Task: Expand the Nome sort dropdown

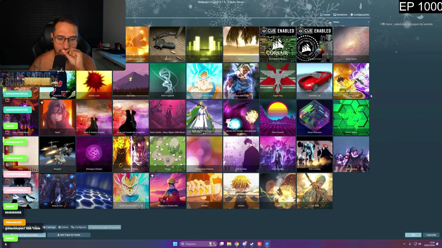Action: 351,22
